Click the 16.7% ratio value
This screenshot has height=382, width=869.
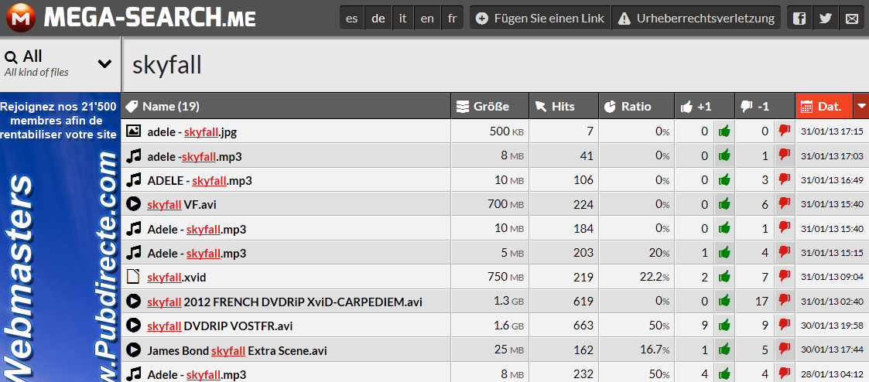(655, 350)
